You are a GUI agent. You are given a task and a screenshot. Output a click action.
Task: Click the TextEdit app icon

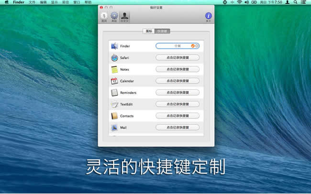(x=114, y=104)
